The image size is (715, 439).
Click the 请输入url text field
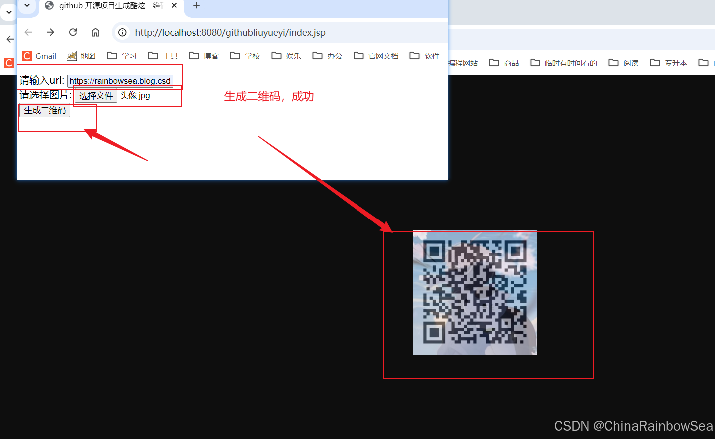tap(120, 81)
